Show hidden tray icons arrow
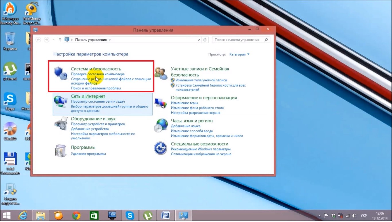Image resolution: width=392 pixels, height=222 pixels. click(x=320, y=215)
